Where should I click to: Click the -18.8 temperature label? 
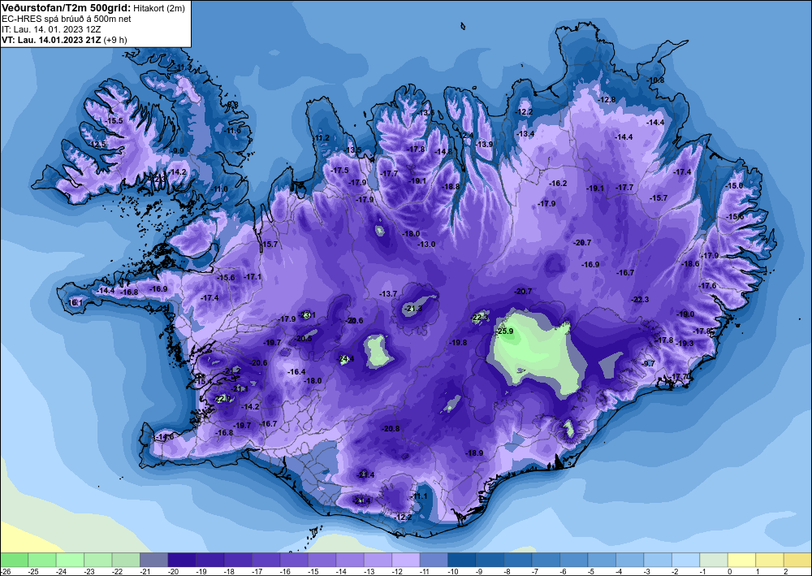click(451, 187)
